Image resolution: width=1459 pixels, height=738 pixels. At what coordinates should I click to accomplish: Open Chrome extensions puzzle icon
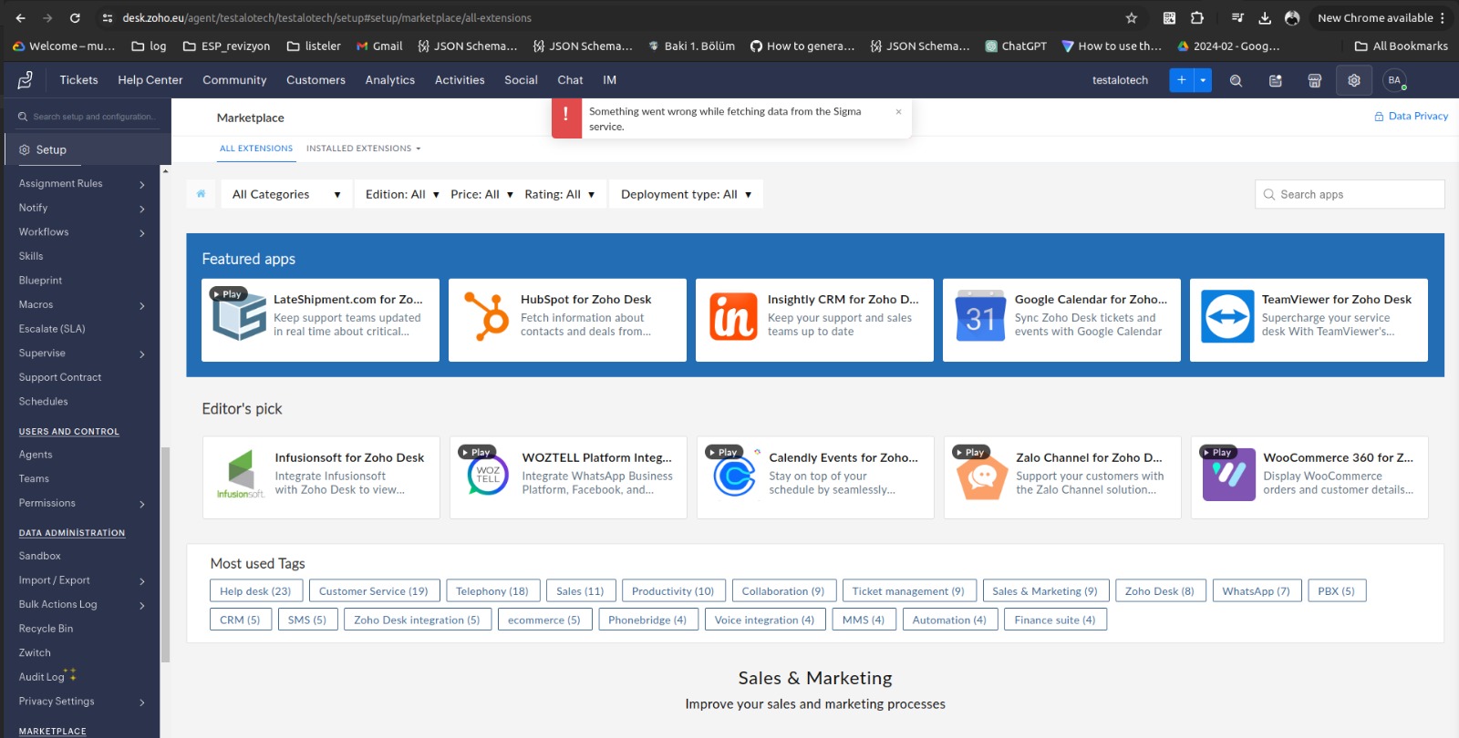1197,17
